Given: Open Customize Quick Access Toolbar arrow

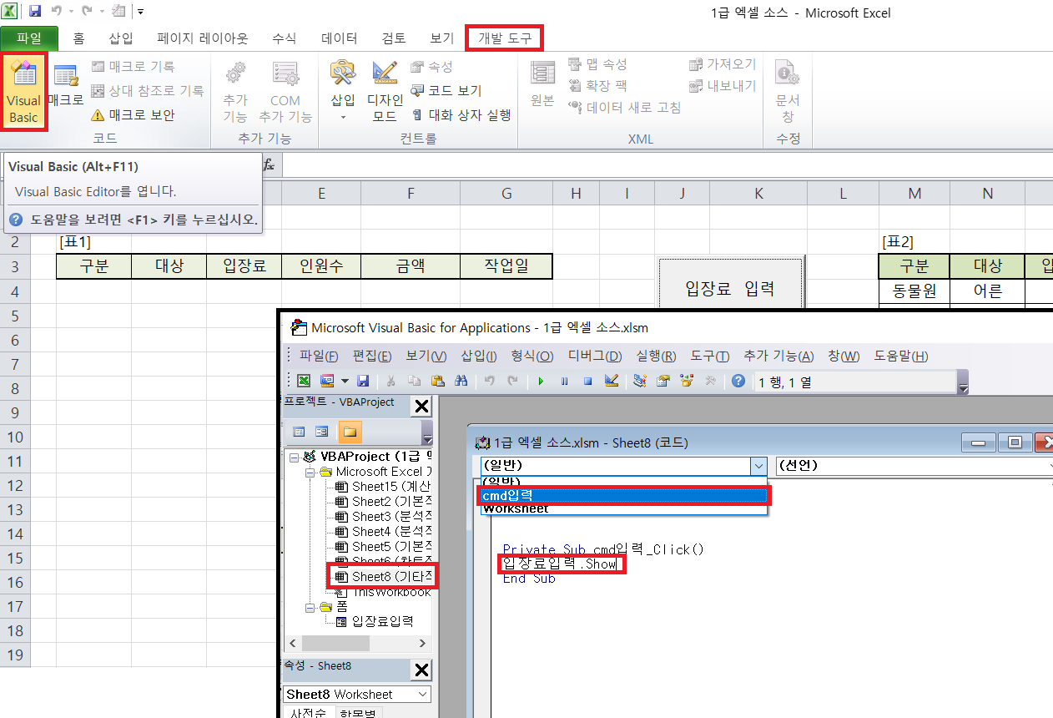Looking at the screenshot, I should click(139, 12).
